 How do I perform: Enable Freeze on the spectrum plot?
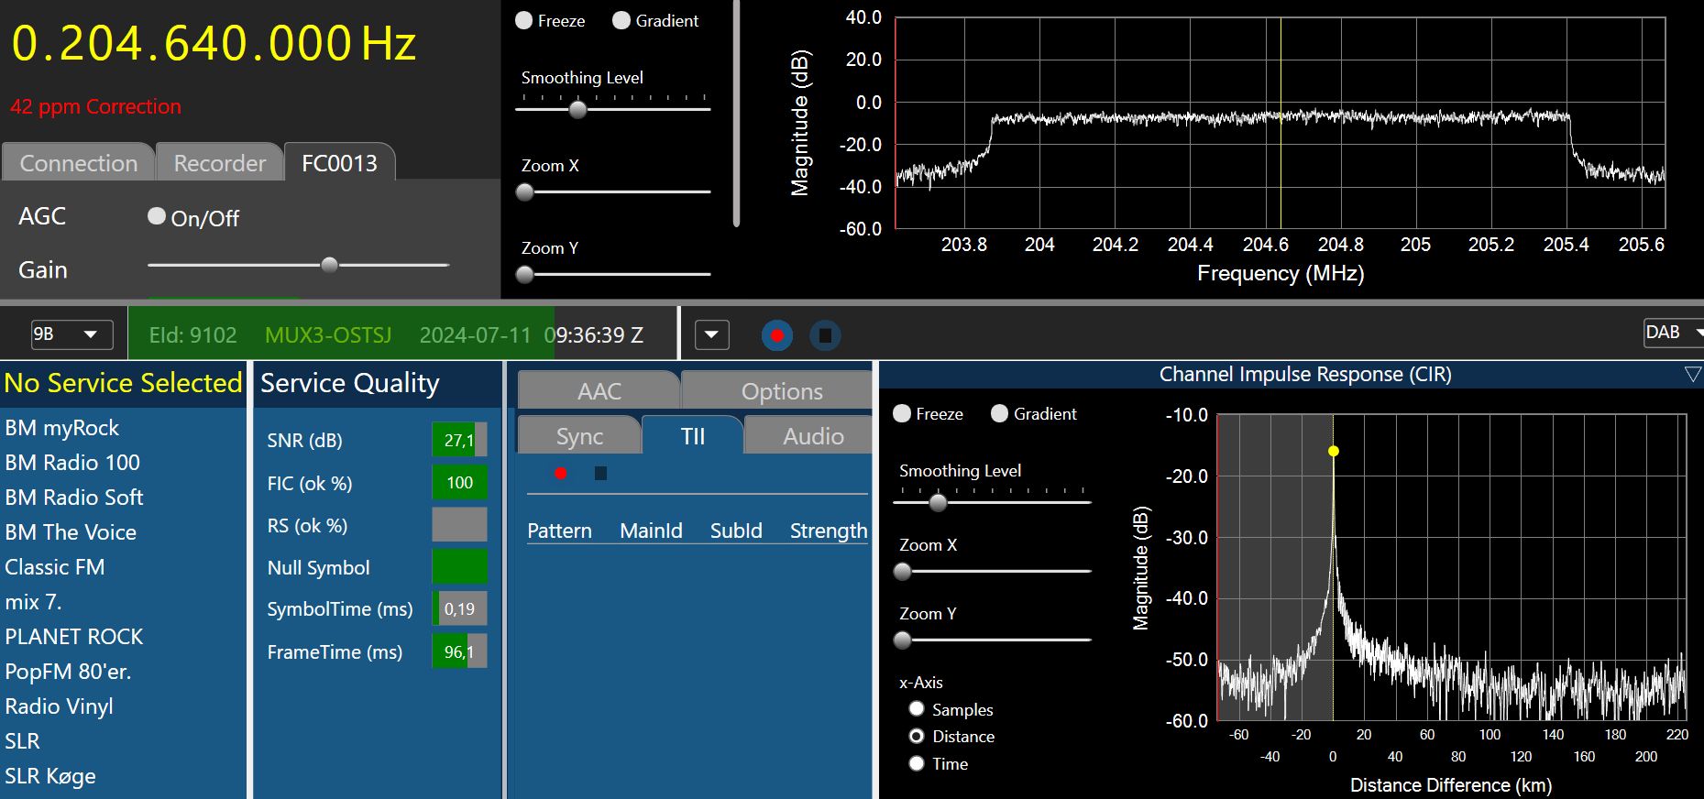pos(524,20)
